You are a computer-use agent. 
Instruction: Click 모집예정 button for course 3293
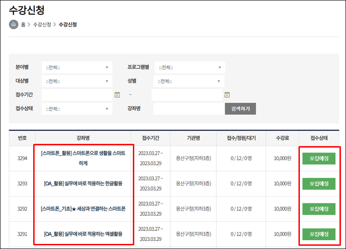point(319,184)
